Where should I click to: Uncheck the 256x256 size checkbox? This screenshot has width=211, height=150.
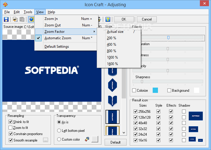pos(135,111)
